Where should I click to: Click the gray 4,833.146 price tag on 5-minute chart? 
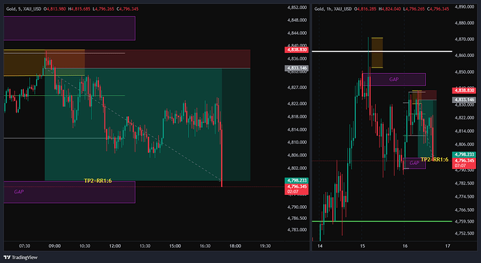(296, 68)
